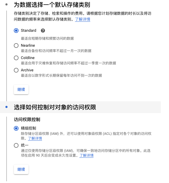Click the help icon next to Standard
The image size is (169, 183).
coord(43,31)
